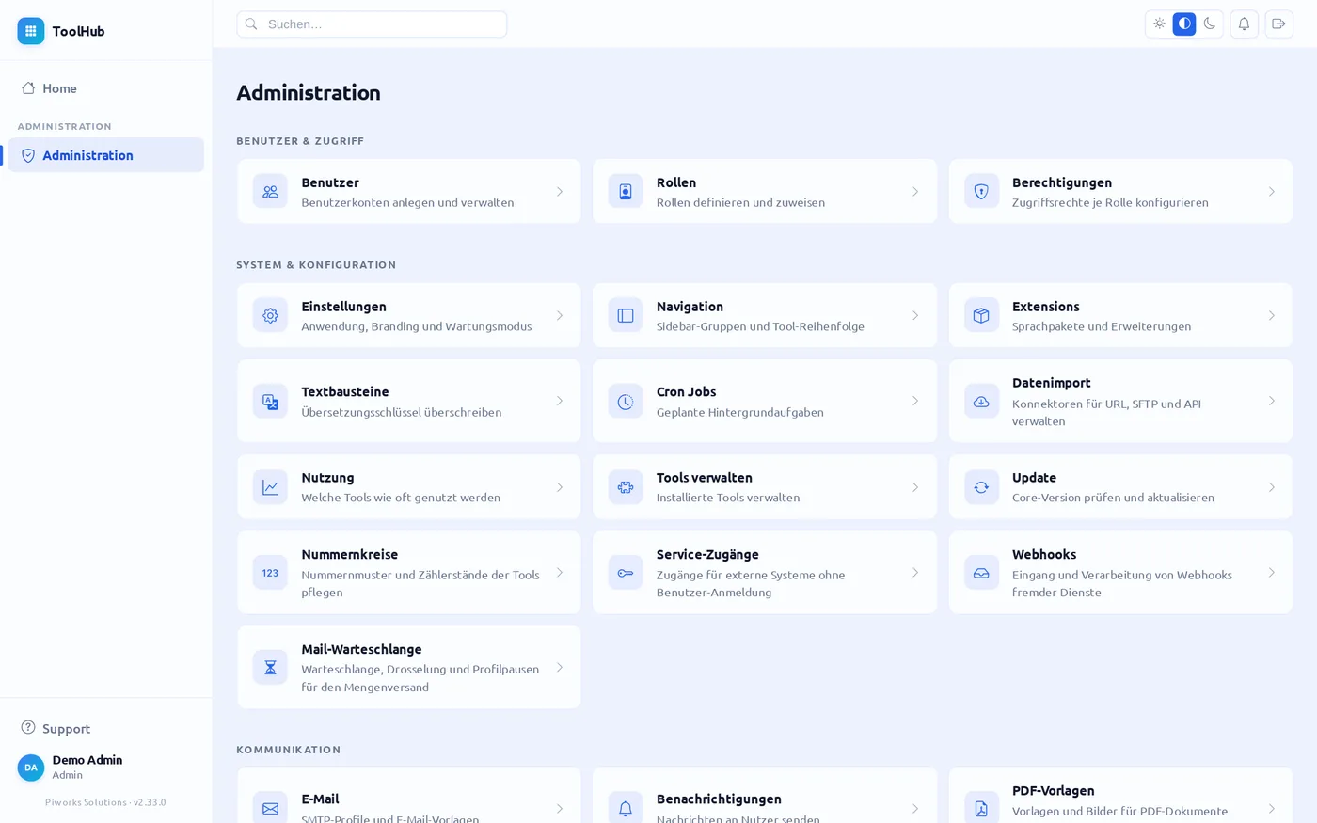Switch to light theme sun toggle
The image size is (1317, 823).
click(x=1159, y=24)
